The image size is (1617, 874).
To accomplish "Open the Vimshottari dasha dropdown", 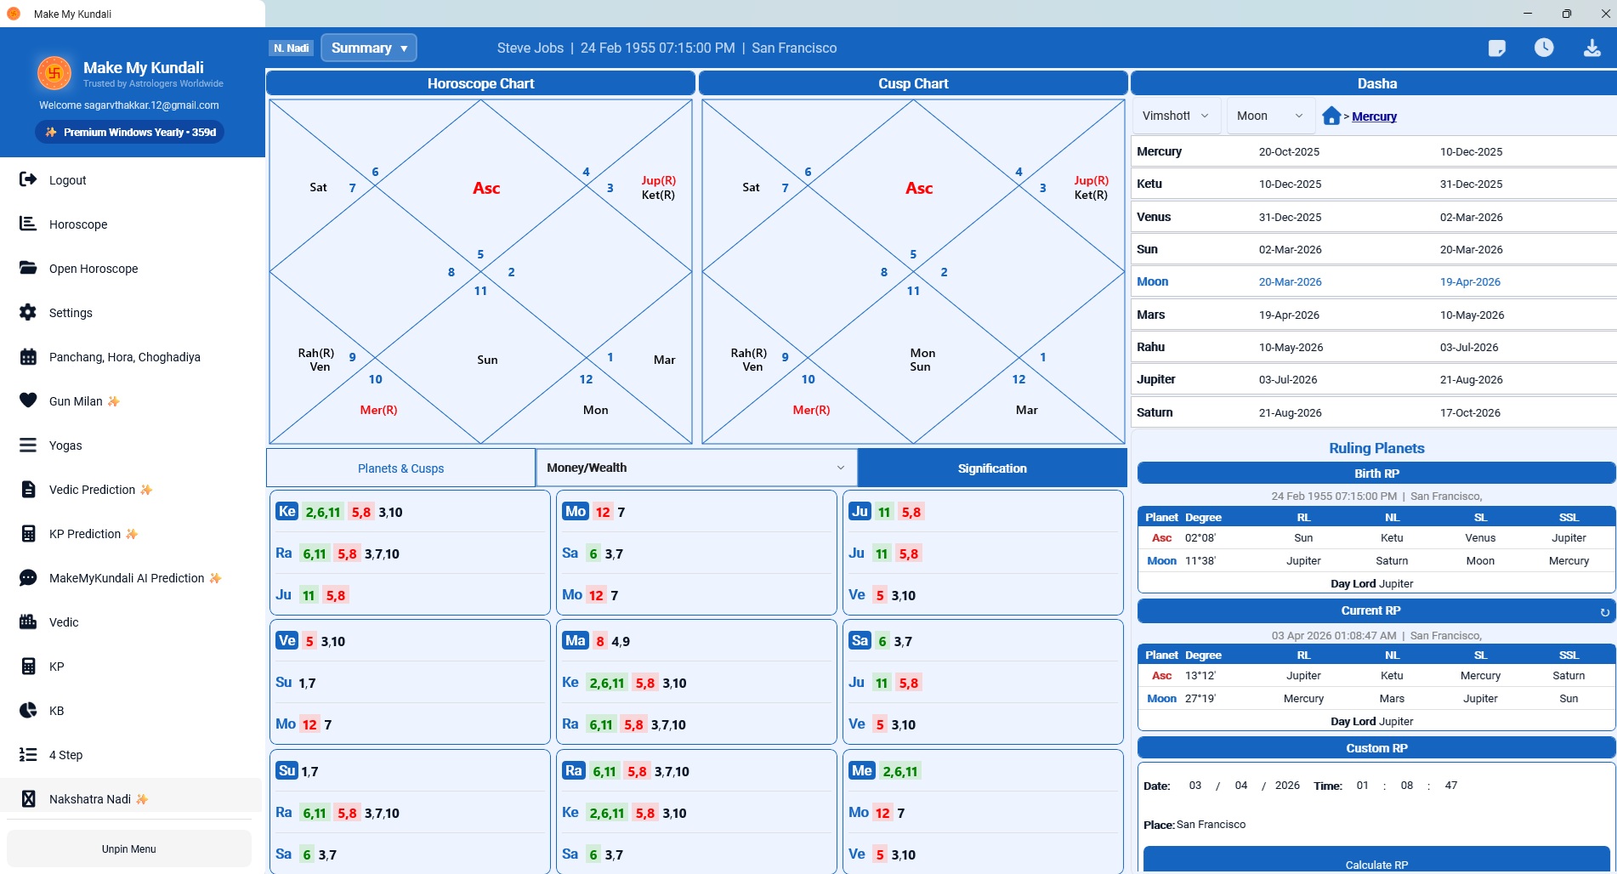I will [1177, 116].
